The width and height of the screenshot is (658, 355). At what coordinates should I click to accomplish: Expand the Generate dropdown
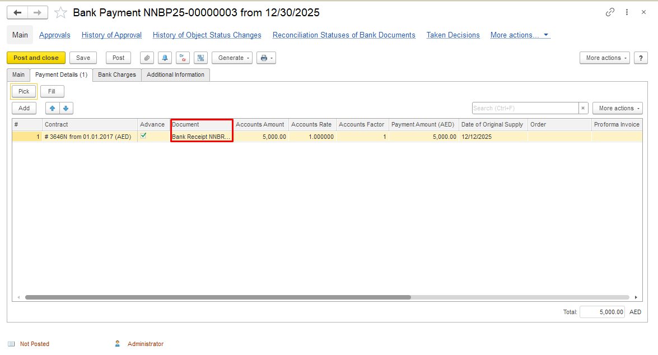[x=232, y=58]
